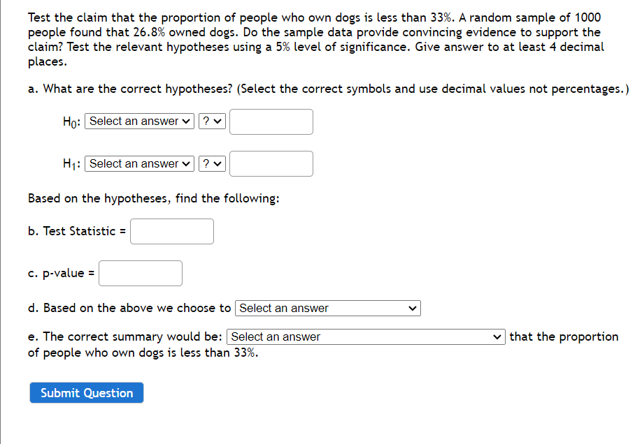Image resolution: width=635 pixels, height=444 pixels.
Task: Open the H1 'Select an answer' dropdown
Action: coord(138,163)
